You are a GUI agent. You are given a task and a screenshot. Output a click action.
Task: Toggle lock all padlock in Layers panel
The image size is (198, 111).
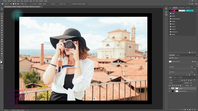[x=181, y=86]
